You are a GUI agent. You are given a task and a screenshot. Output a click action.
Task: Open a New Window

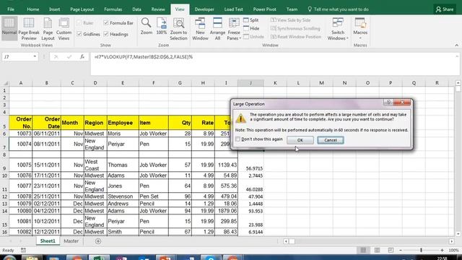tap(200, 29)
